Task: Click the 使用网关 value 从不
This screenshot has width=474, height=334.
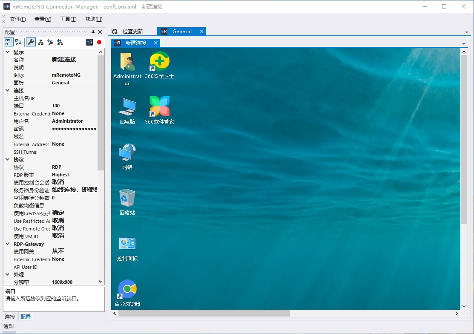Action: [x=58, y=251]
